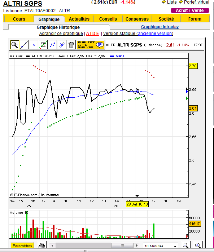This screenshot has width=214, height=252.
Task: Click the scrollbar left arrow
Action: tap(52, 246)
